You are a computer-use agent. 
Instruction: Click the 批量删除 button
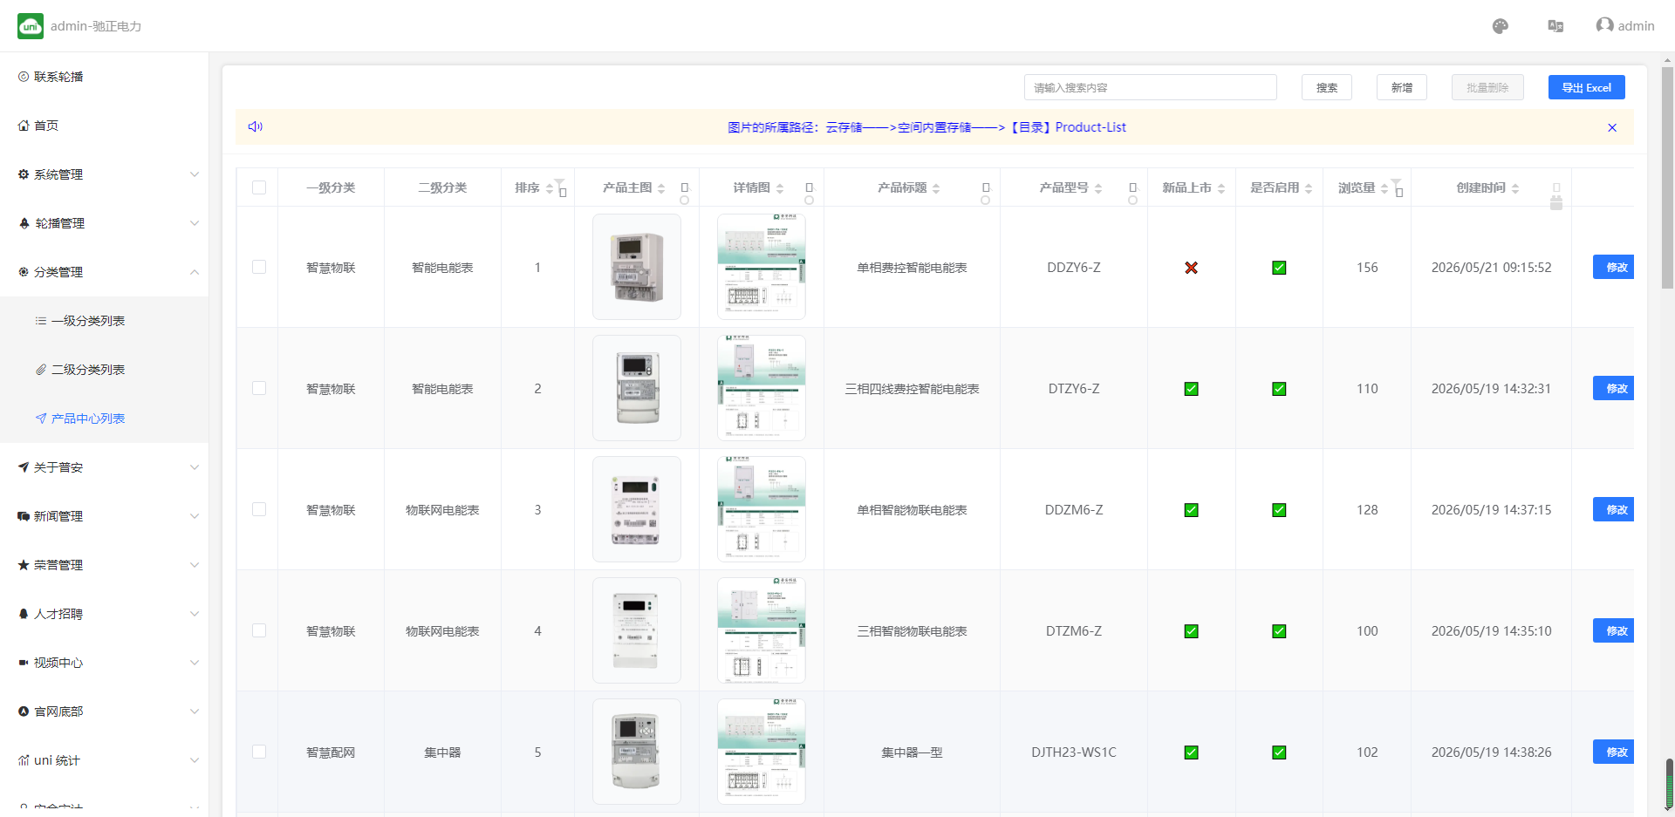tap(1487, 87)
